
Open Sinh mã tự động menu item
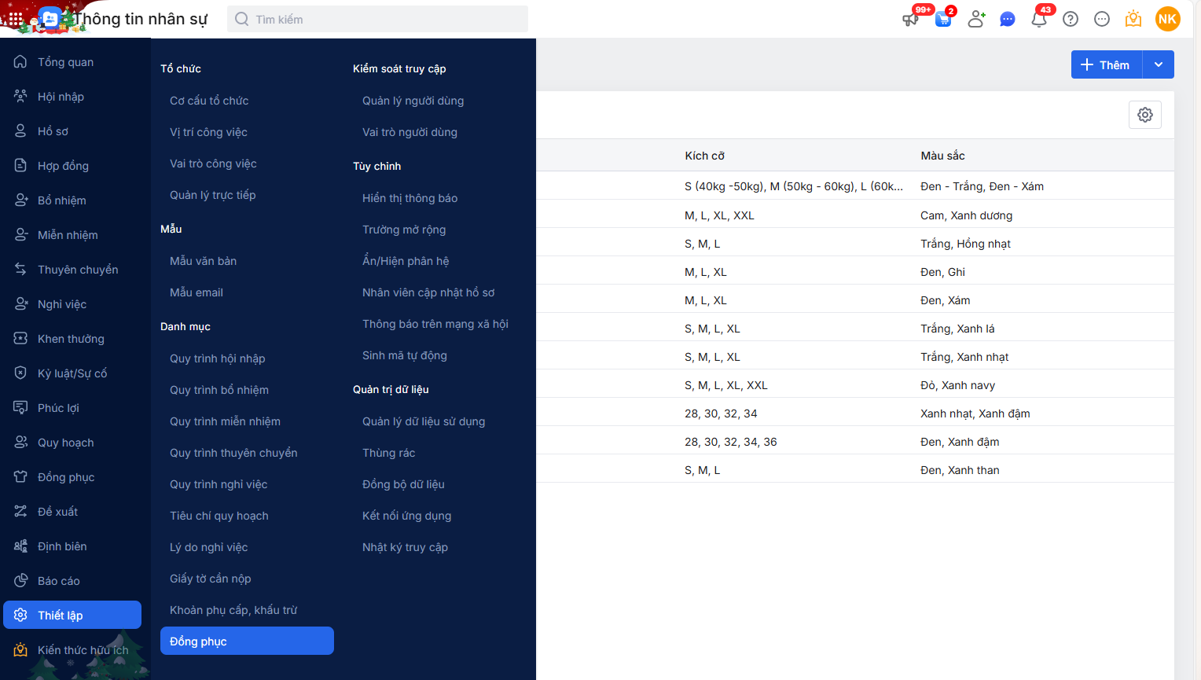click(x=404, y=355)
